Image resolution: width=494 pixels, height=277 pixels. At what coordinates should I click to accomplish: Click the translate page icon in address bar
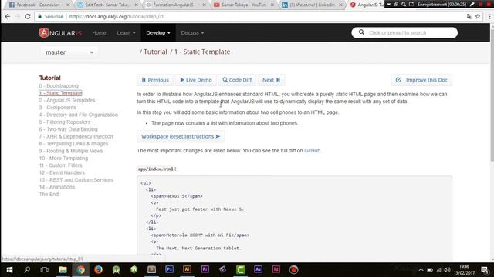469,16
